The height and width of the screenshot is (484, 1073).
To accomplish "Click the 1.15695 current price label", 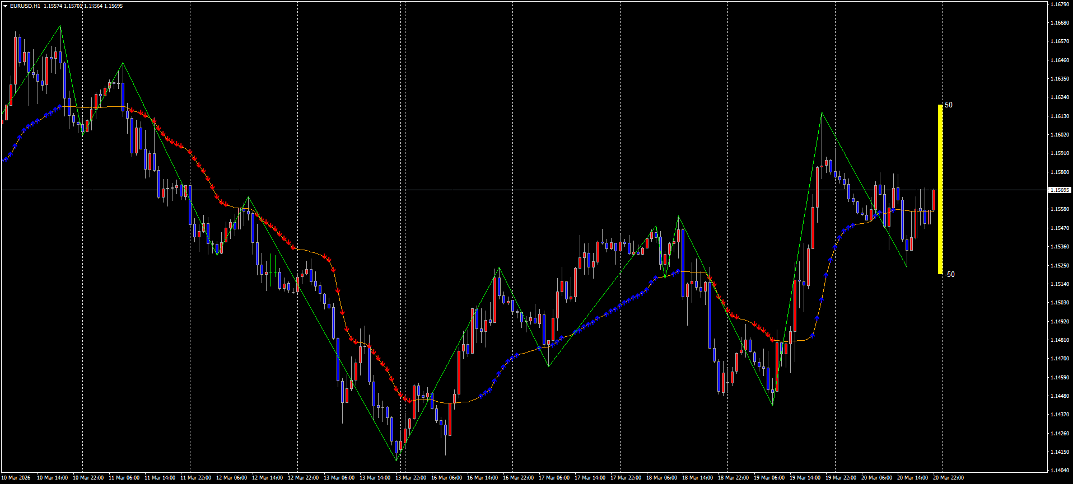I will [1060, 190].
